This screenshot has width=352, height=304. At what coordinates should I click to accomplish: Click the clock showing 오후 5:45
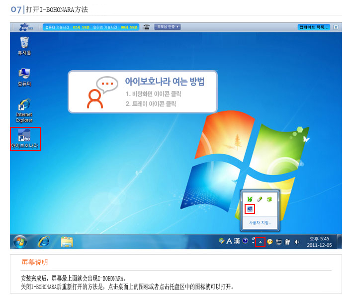(319, 242)
